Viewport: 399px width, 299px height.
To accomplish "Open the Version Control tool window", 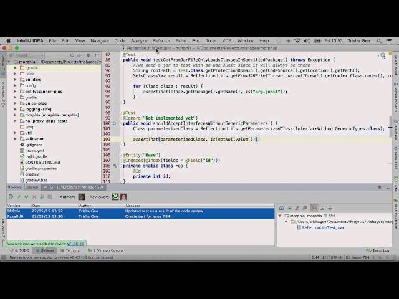I will (x=105, y=250).
